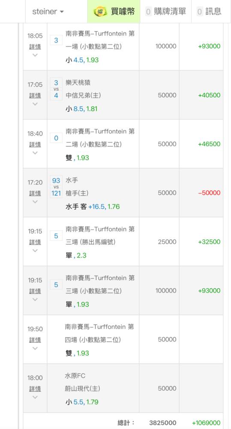Click the gold coin icon beside 買噱幣
This screenshot has height=429, width=231.
(100, 12)
